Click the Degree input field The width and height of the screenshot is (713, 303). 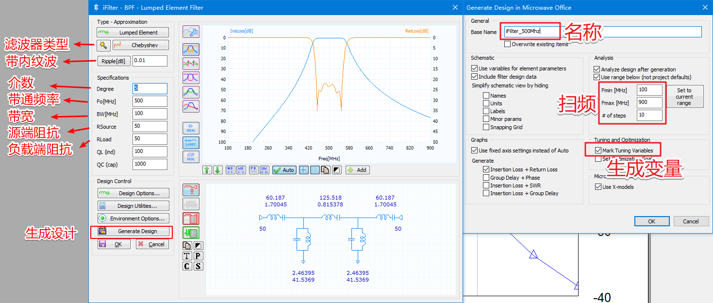[x=150, y=88]
